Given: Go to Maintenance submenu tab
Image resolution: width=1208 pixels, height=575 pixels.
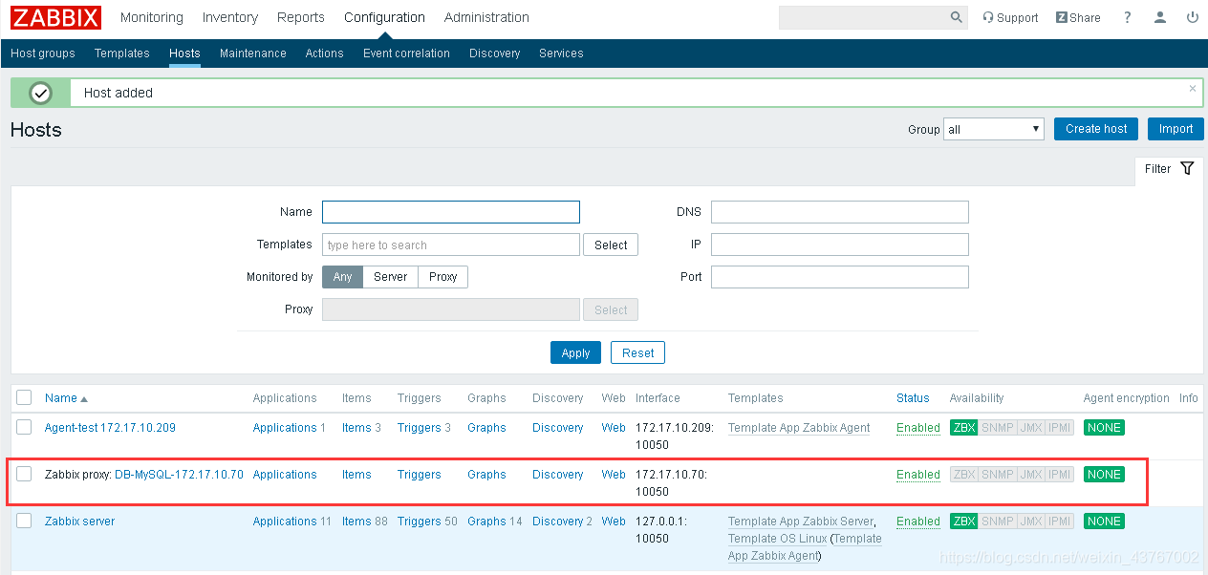Looking at the screenshot, I should 253,53.
